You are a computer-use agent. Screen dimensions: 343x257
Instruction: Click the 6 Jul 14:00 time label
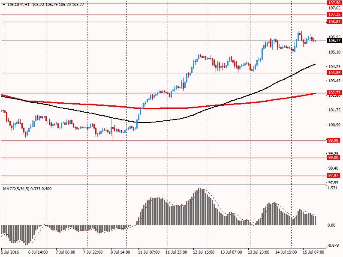[38, 252]
